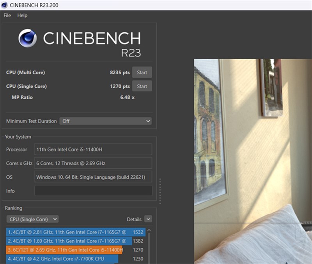This screenshot has width=312, height=264.
Task: Select the highlighted i5-11400H ranking row
Action: click(76, 250)
